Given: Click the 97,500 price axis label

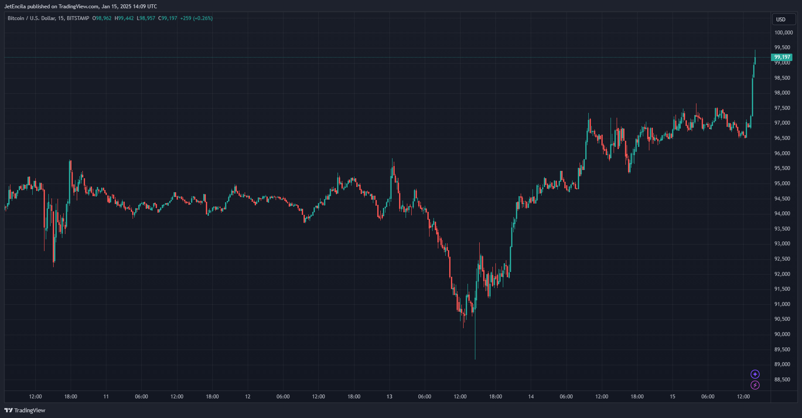Looking at the screenshot, I should pyautogui.click(x=782, y=108).
